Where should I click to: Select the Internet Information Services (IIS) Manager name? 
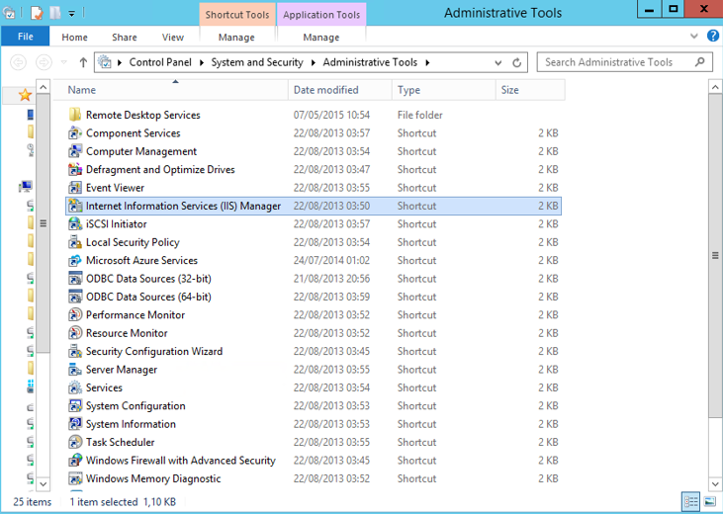pyautogui.click(x=183, y=206)
